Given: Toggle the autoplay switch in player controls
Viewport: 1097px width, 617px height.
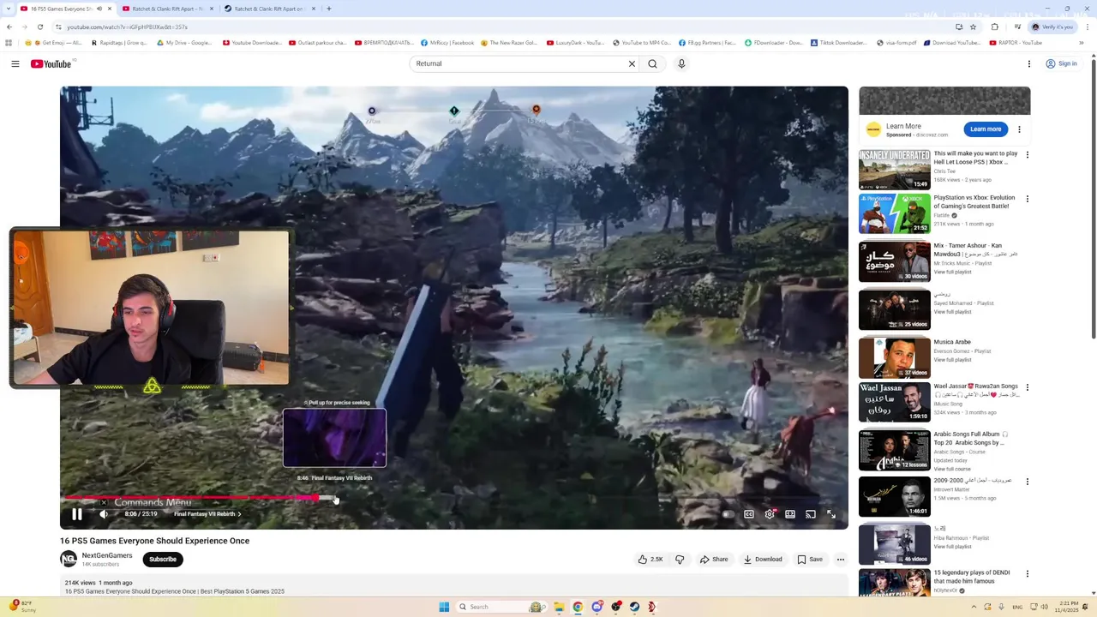Looking at the screenshot, I should pyautogui.click(x=728, y=514).
